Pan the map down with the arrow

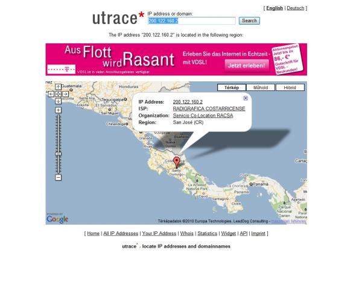(59, 101)
